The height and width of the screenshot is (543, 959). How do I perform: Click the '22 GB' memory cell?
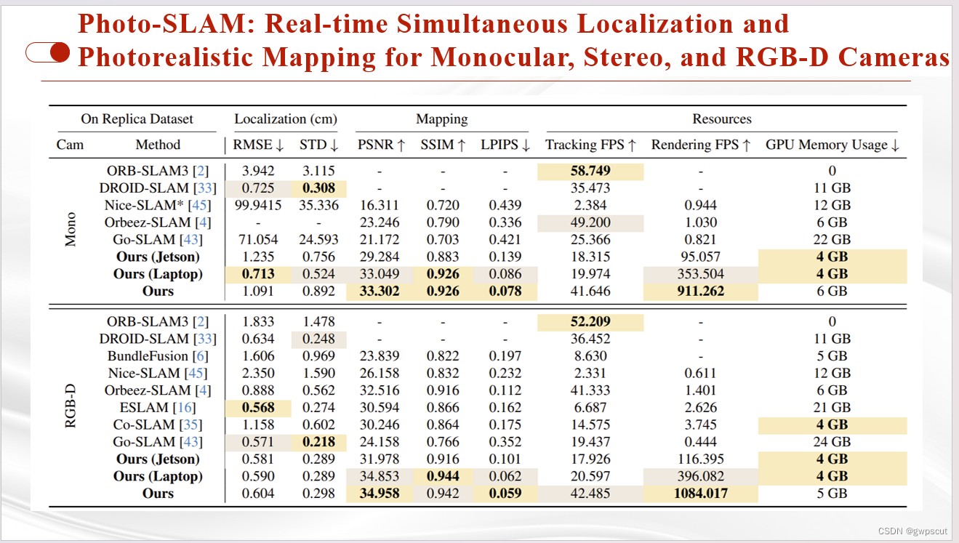coord(832,240)
